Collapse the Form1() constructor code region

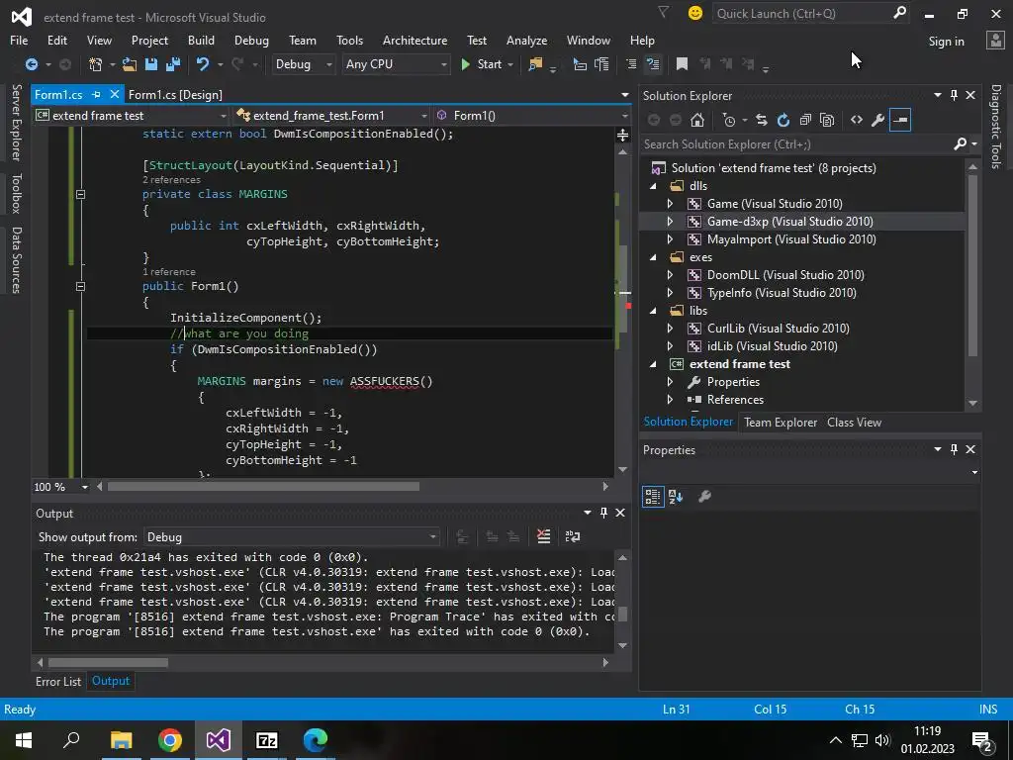click(x=81, y=286)
